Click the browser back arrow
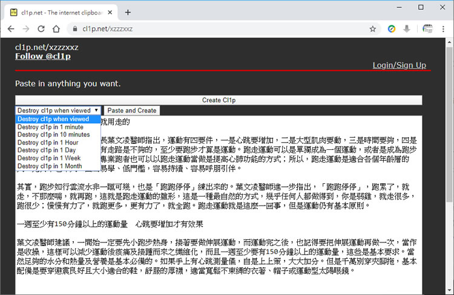Screen dimensions: 454x295 (x=11, y=28)
